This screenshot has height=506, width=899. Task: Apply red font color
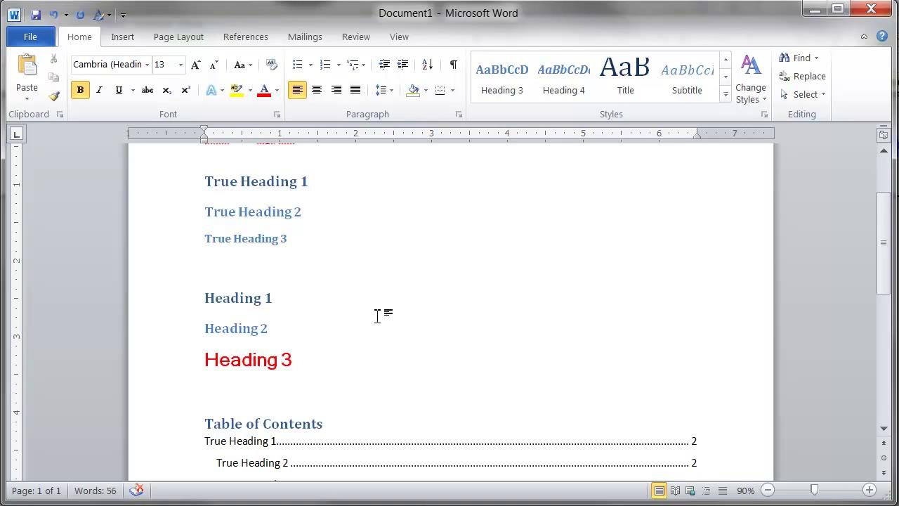(x=264, y=90)
